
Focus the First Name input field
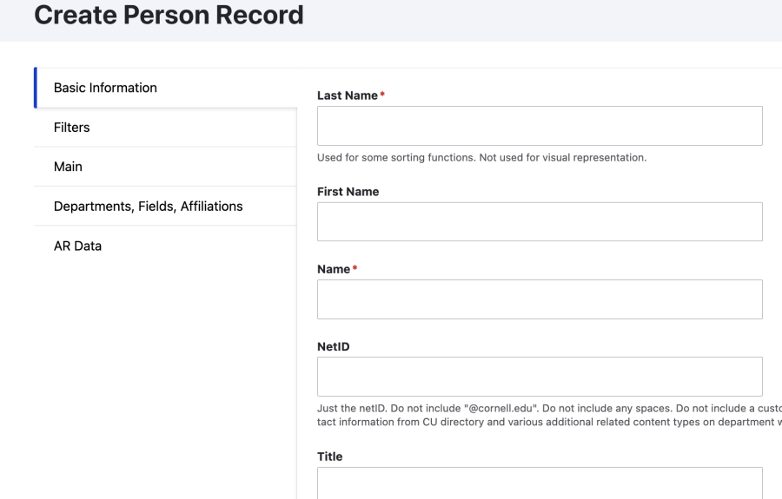(x=539, y=222)
